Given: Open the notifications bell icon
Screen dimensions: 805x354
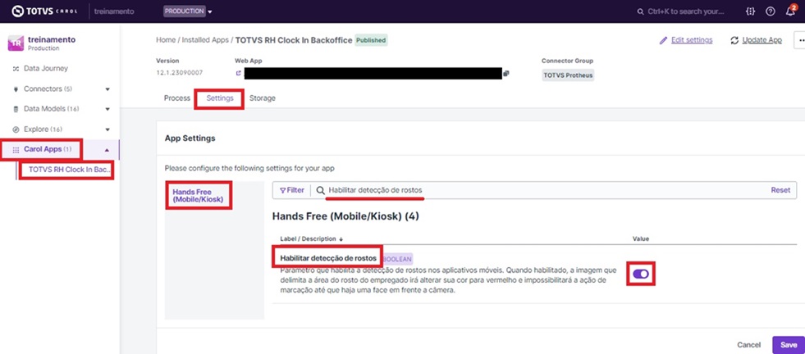Looking at the screenshot, I should [790, 11].
